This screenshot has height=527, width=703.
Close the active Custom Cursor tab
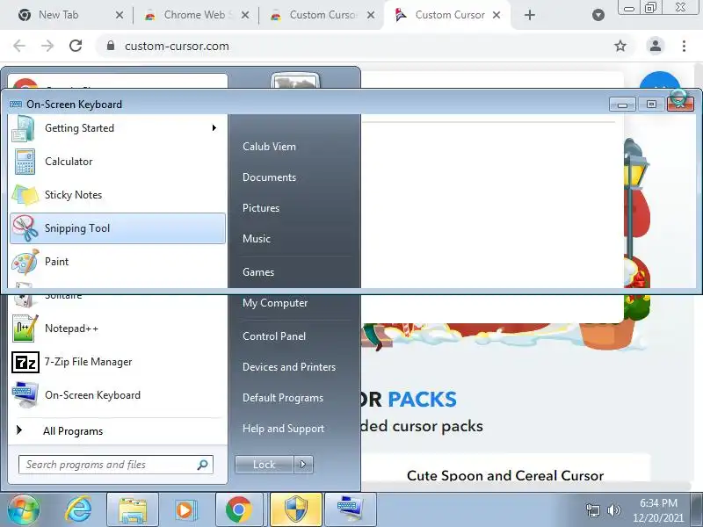[496, 15]
